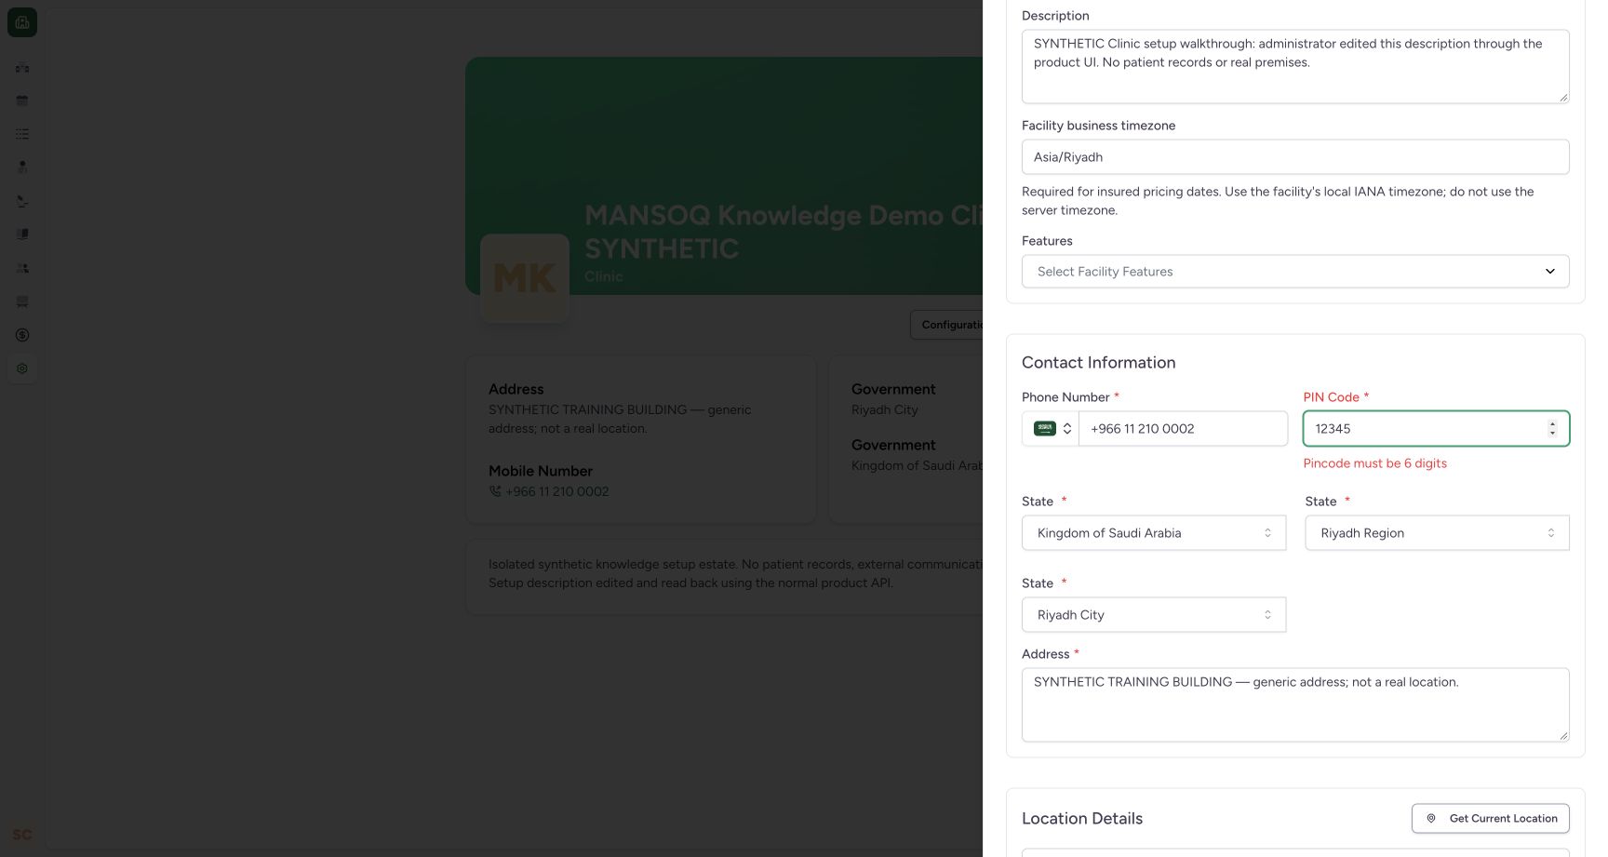1608x857 pixels.
Task: Click into the Description text area
Action: (1295, 67)
